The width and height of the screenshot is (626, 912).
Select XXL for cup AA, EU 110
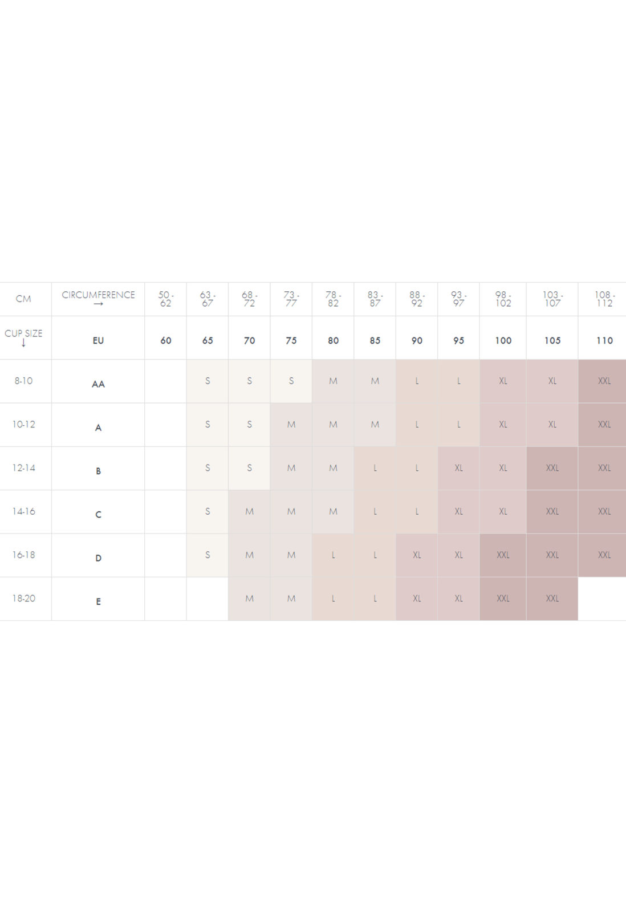[x=604, y=381]
